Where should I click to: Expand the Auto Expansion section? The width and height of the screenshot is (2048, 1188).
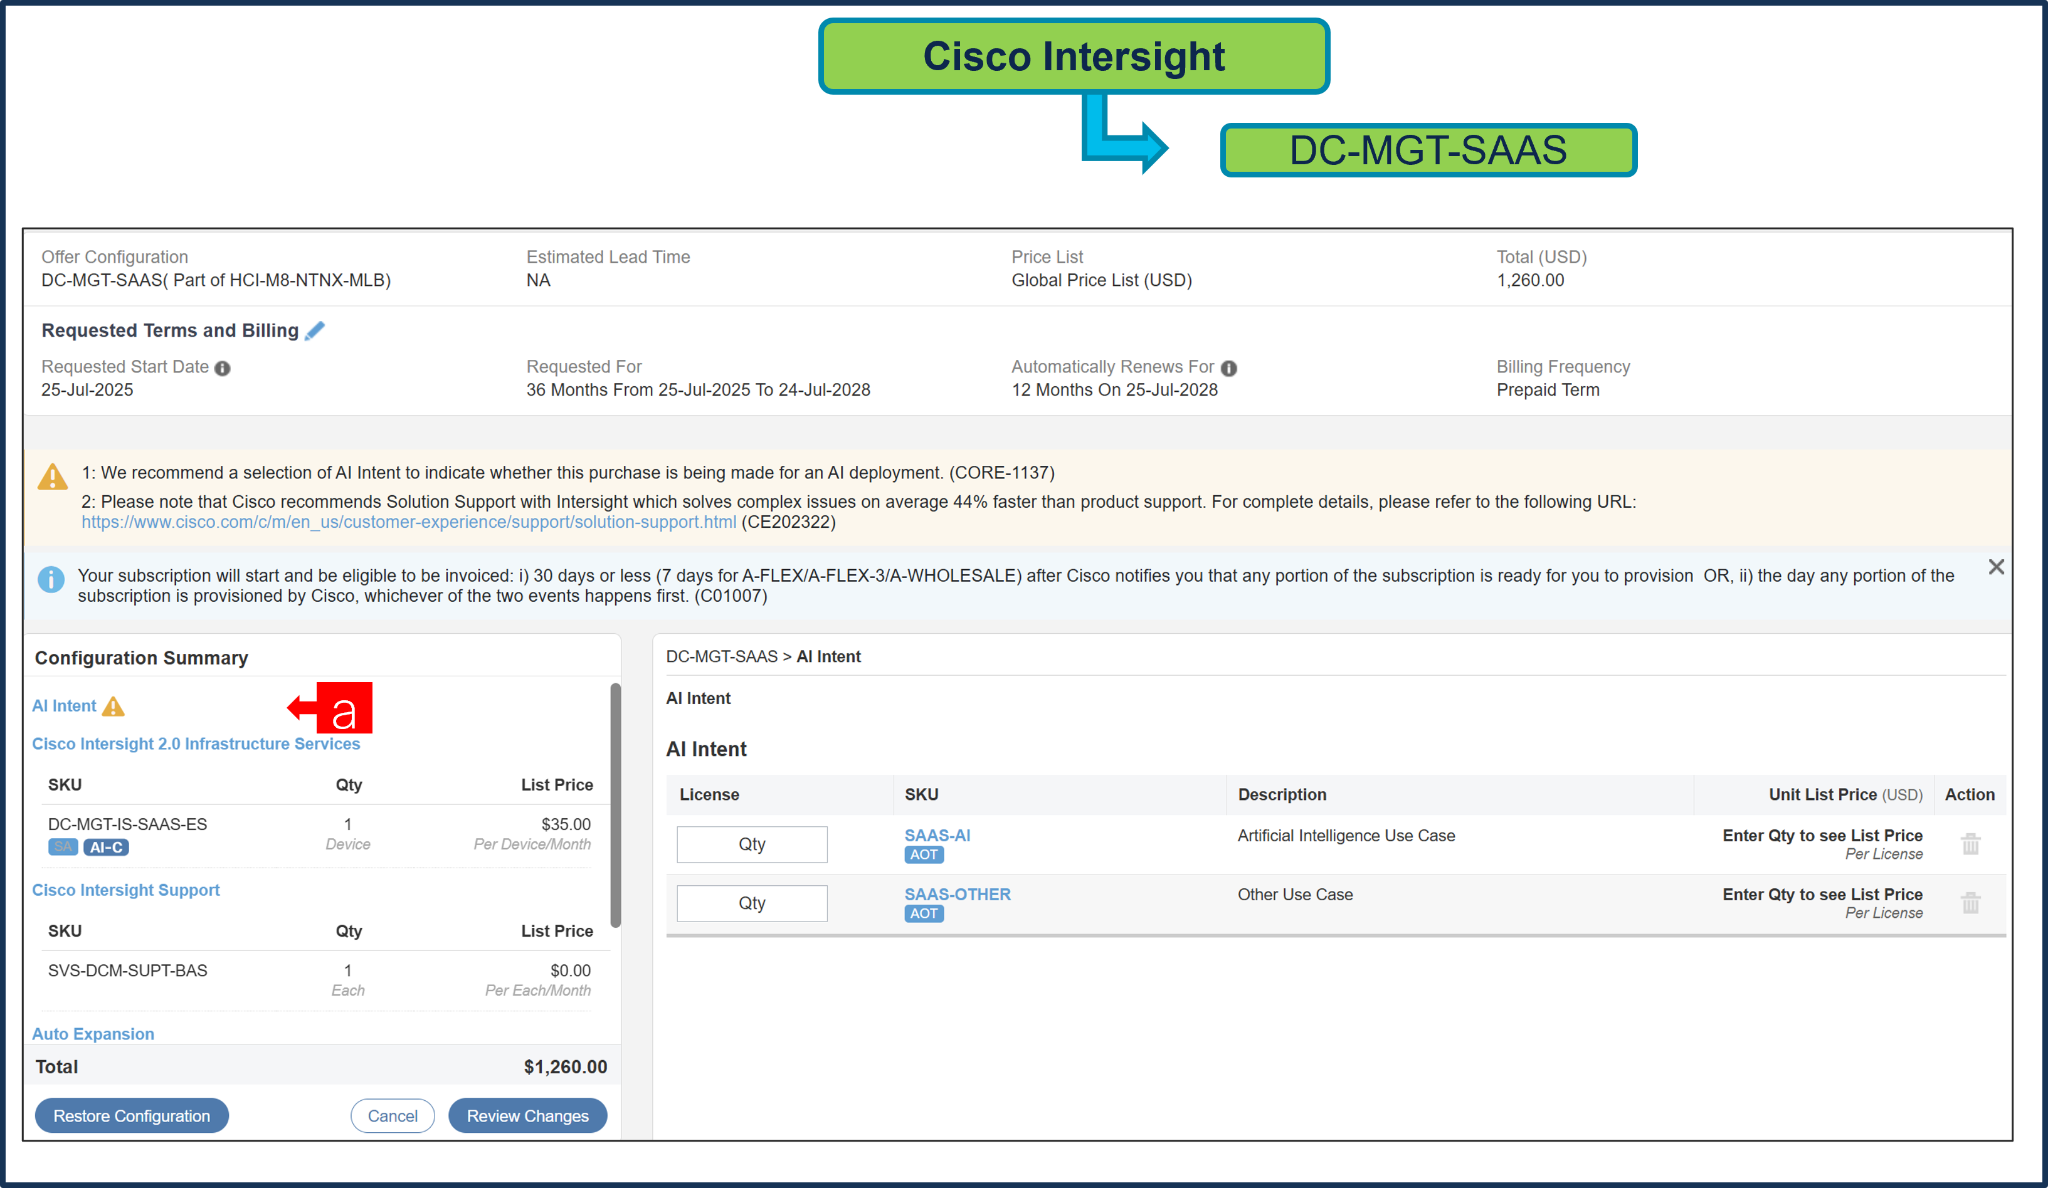[93, 1034]
